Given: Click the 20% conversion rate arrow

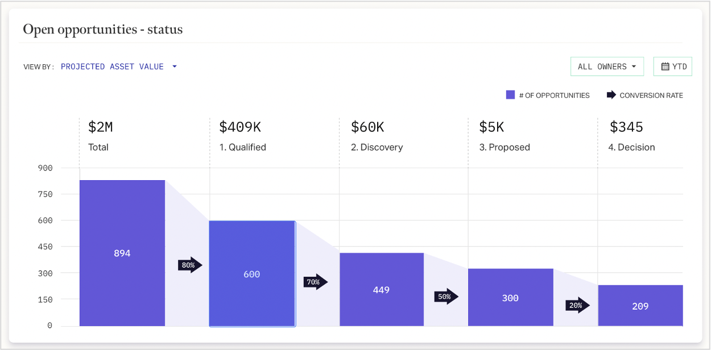Looking at the screenshot, I should pyautogui.click(x=577, y=306).
